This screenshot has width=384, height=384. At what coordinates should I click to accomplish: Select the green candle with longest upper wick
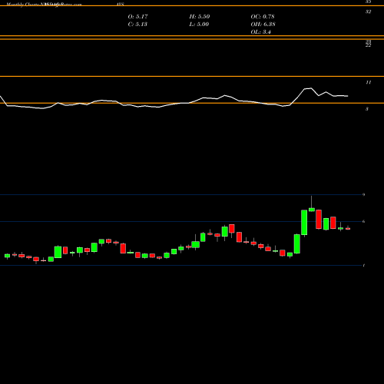coord(312,210)
